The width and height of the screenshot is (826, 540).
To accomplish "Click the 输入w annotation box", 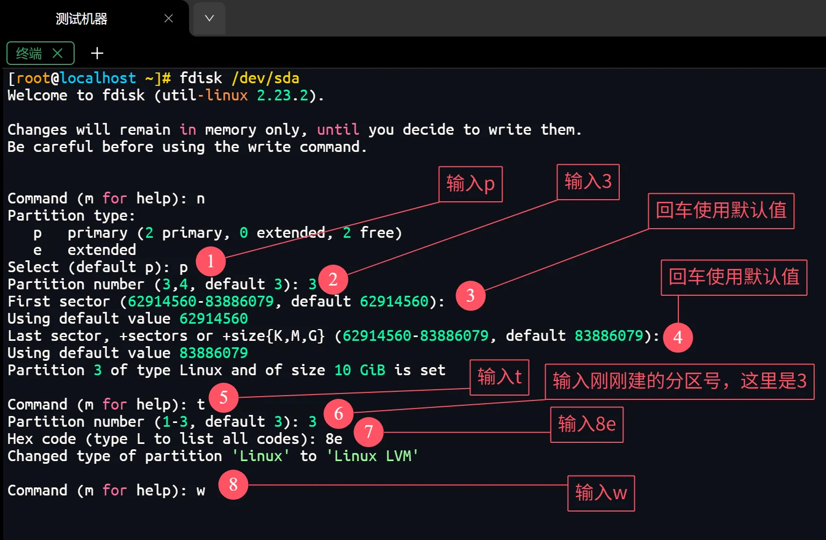I will 601,493.
